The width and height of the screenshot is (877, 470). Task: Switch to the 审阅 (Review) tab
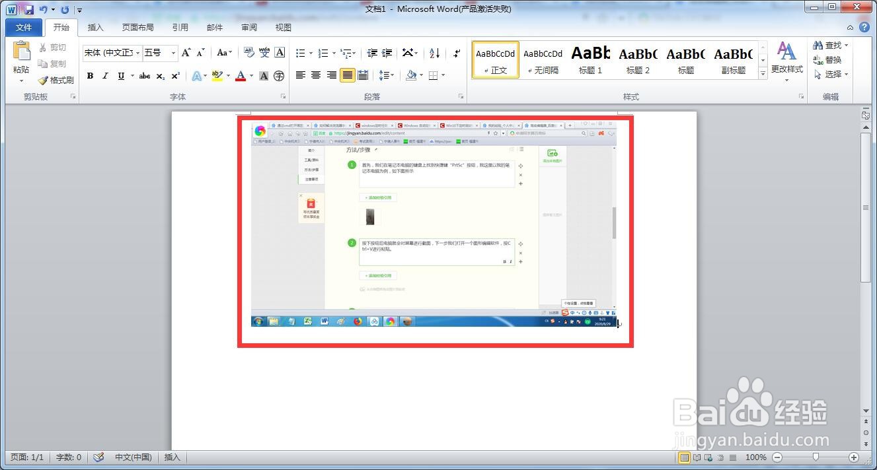(x=249, y=28)
